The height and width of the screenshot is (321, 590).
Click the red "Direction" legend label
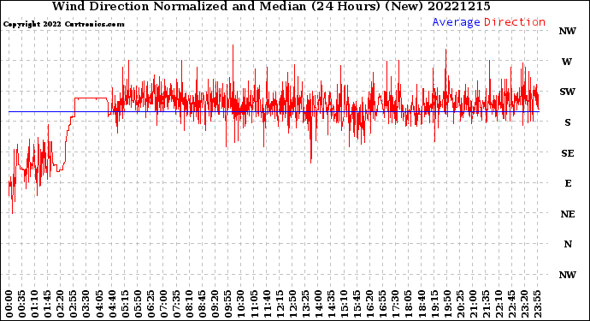coord(515,22)
